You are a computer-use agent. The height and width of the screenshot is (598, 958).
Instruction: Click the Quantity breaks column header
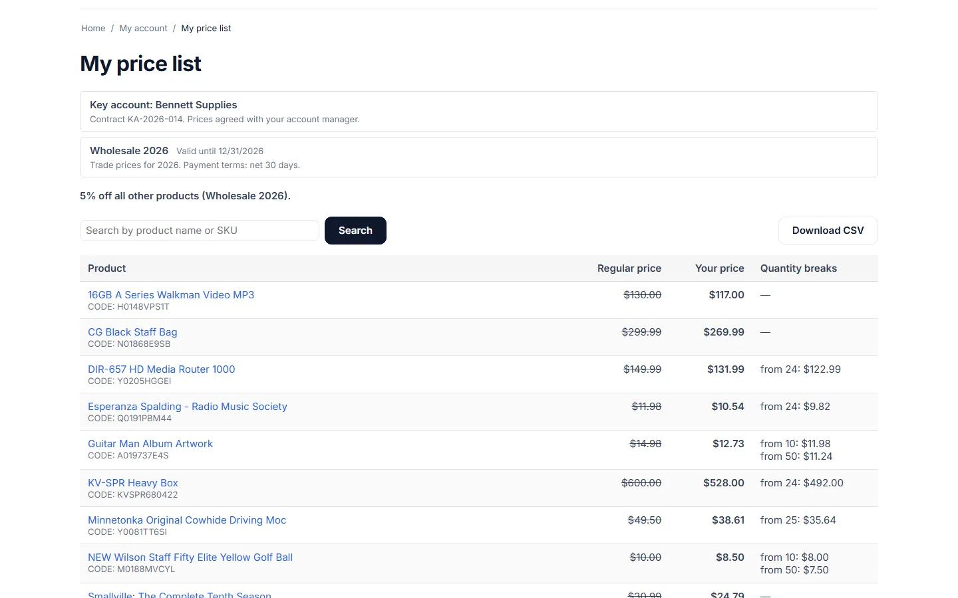(798, 268)
